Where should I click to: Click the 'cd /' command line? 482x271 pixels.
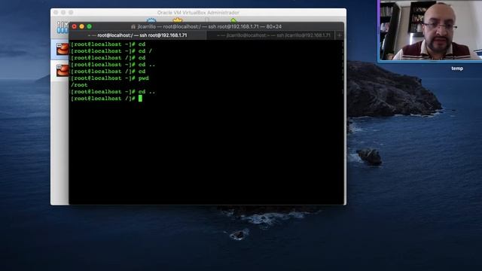pyautogui.click(x=111, y=51)
